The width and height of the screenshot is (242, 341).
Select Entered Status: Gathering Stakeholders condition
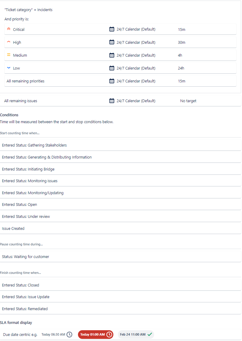[x=121, y=145]
